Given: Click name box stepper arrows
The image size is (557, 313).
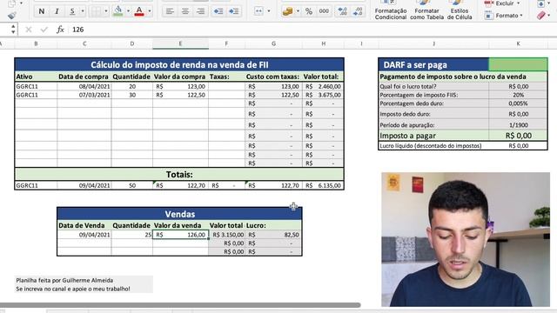Looking at the screenshot, I should pos(13,30).
